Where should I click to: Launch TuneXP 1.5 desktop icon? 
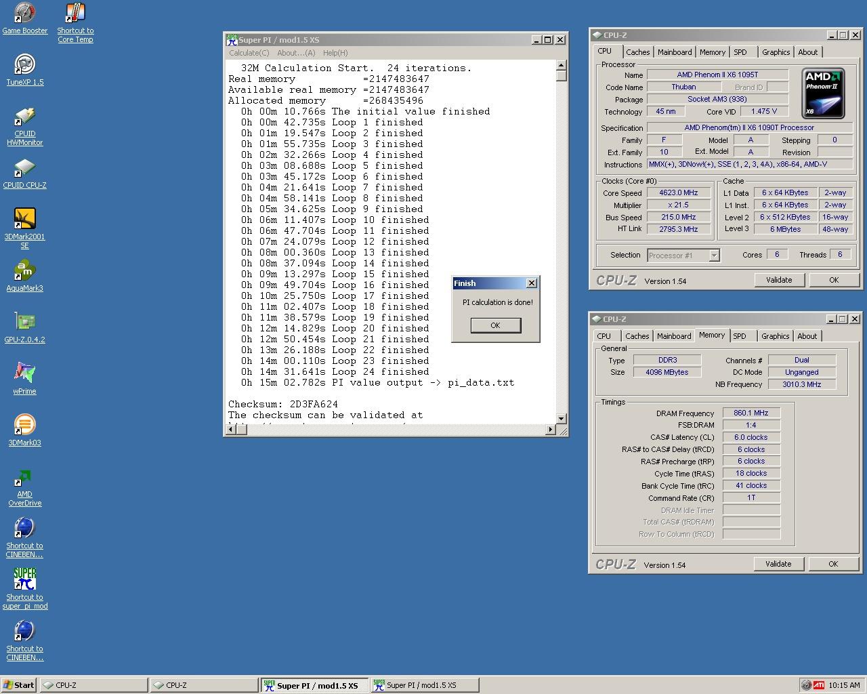click(x=25, y=70)
